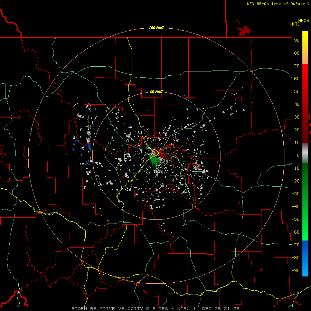This screenshot has width=311, height=311.
Task: Pick the -70 knot scale label
Action: coord(295,245)
